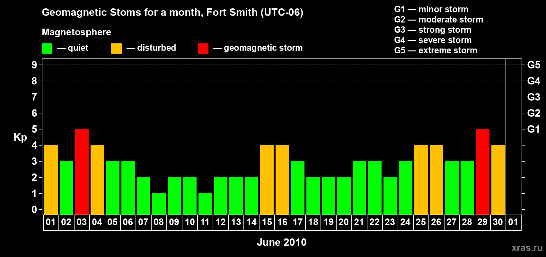Click the green bar for June 11
This screenshot has height=257, width=546.
[205, 204]
